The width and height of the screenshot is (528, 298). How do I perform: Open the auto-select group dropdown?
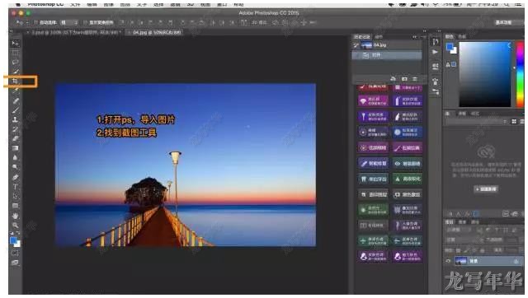[69, 22]
